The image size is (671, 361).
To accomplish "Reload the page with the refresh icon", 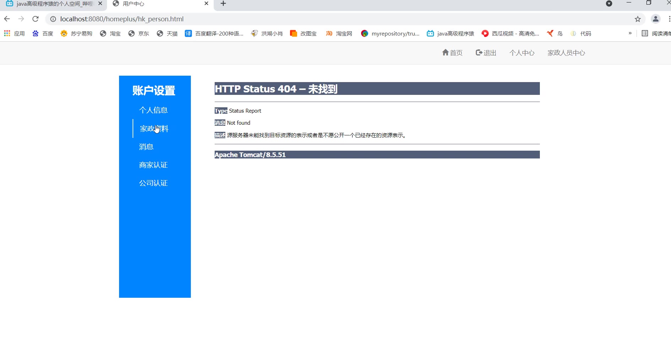I will [x=36, y=19].
